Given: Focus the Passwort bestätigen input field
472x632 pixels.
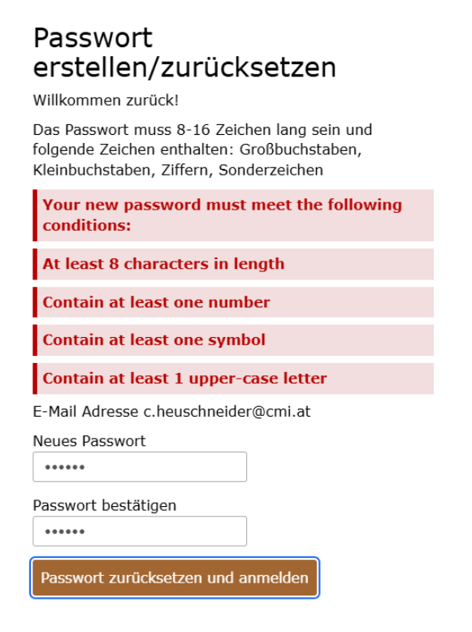Looking at the screenshot, I should tap(140, 530).
